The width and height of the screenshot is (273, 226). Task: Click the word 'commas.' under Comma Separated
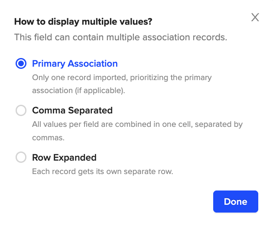click(48, 138)
